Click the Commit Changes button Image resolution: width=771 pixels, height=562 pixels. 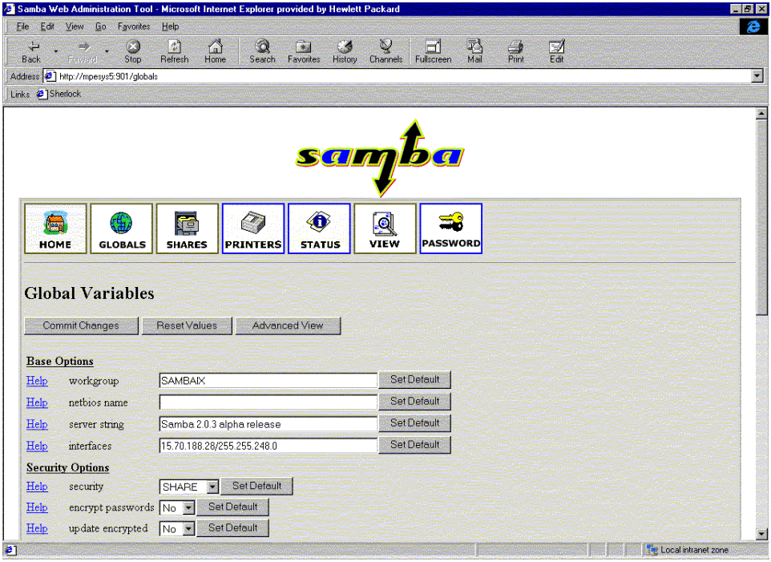click(x=81, y=325)
